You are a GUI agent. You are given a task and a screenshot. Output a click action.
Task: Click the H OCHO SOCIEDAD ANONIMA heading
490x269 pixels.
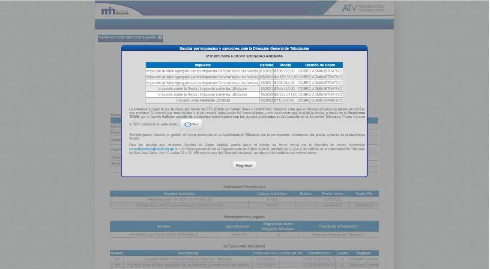click(x=244, y=56)
